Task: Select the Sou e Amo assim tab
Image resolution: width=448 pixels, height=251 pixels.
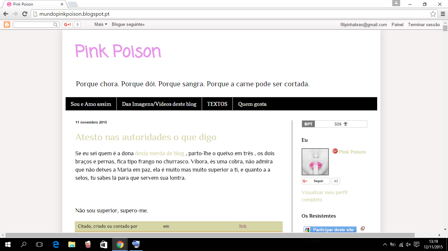Action: pos(91,104)
